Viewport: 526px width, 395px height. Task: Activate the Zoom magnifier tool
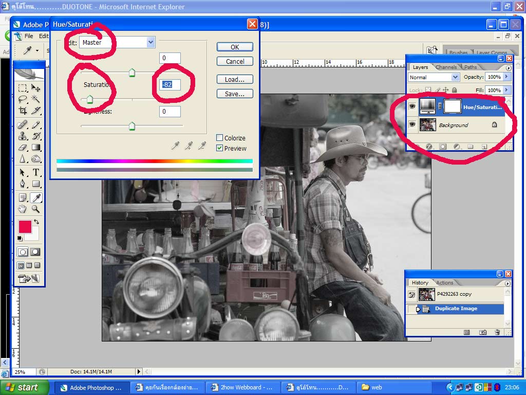coord(36,209)
